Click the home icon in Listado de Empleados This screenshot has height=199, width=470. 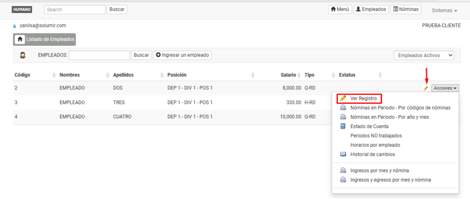click(20, 40)
